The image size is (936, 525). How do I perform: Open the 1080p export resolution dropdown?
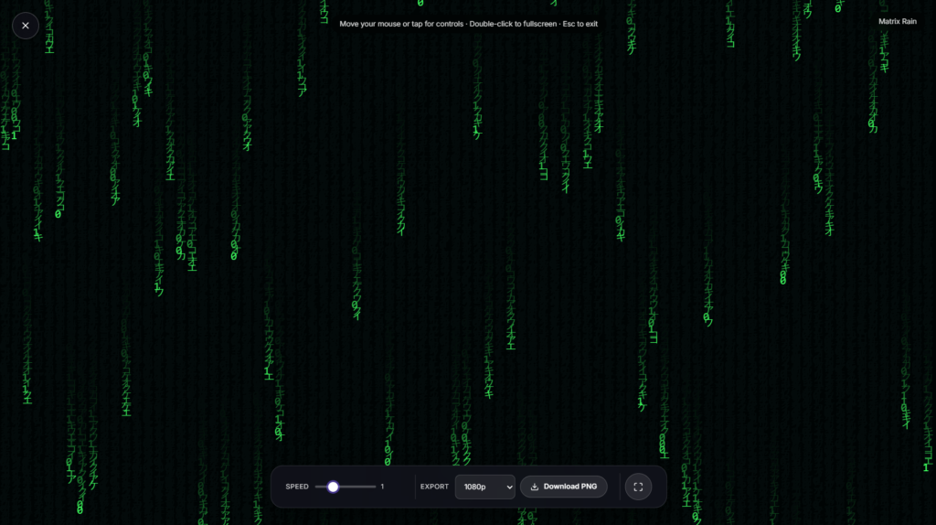coord(484,487)
